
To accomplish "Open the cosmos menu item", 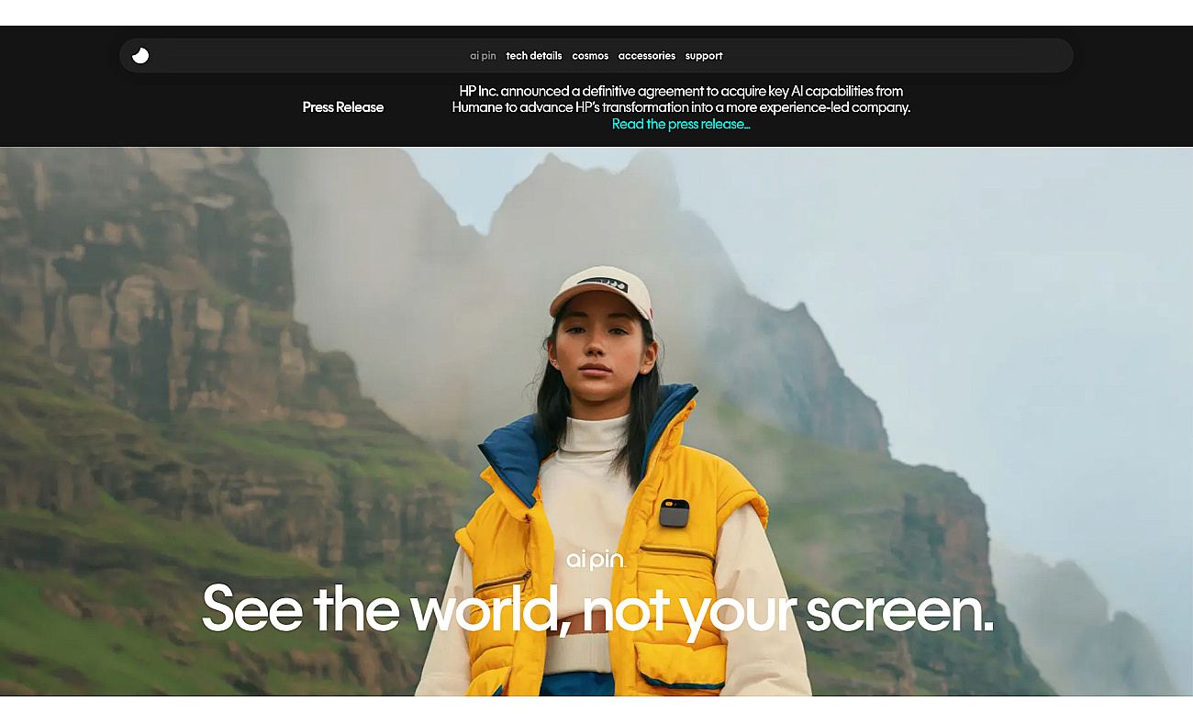I will [590, 56].
